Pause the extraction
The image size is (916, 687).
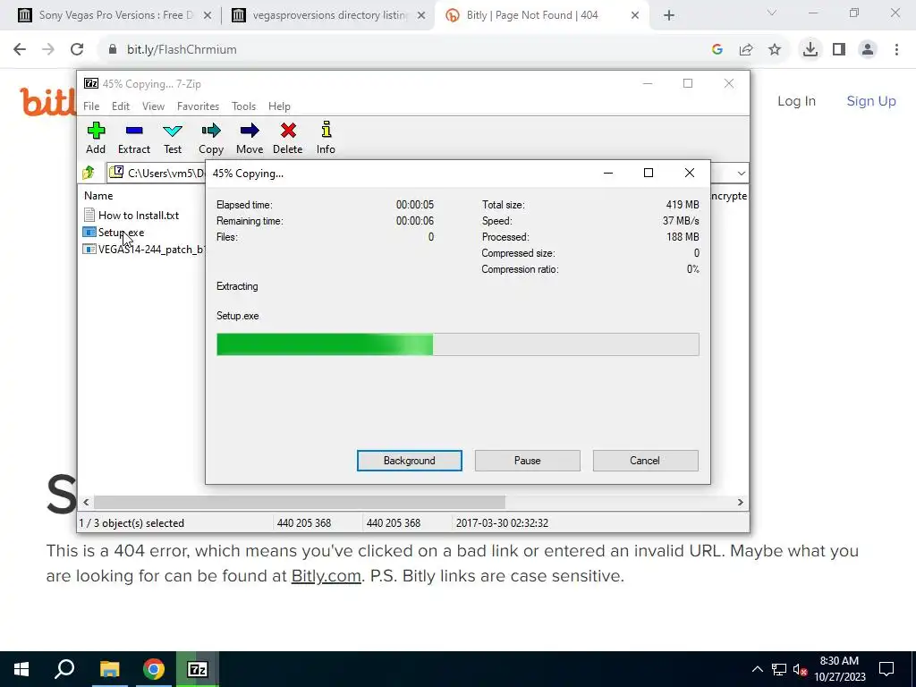528,461
